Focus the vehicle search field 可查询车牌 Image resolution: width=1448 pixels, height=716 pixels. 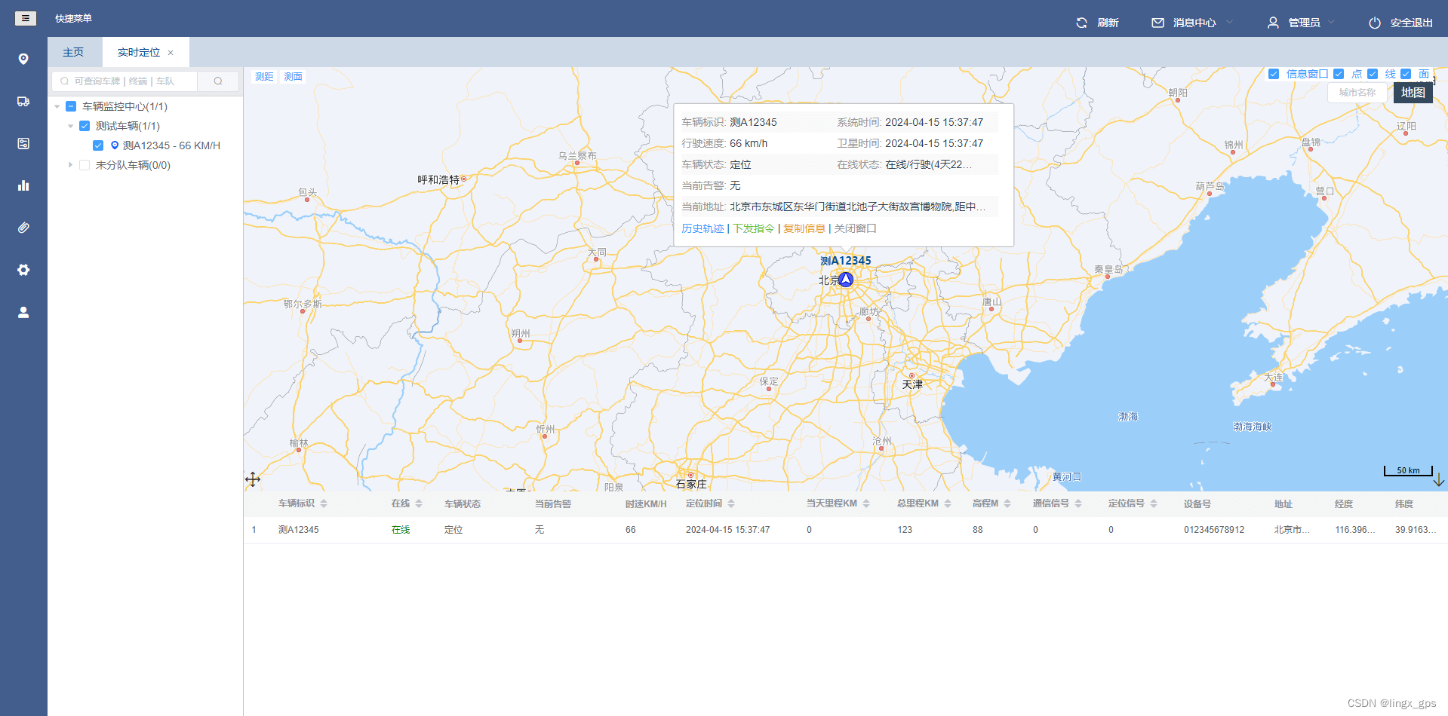(x=125, y=81)
